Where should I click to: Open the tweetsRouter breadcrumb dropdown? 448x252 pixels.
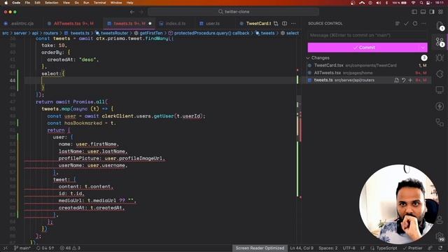click(112, 33)
